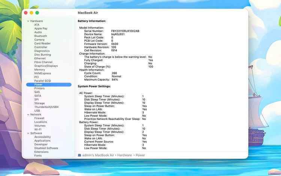281x176 pixels.
Task: Click the System Power Settings heading
Action: pos(94,86)
